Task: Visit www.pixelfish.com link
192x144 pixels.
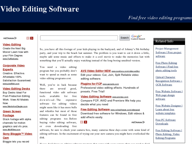Action: point(11,84)
